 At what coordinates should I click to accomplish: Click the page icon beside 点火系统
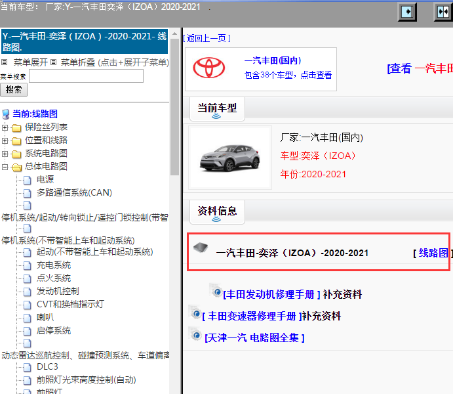click(27, 278)
